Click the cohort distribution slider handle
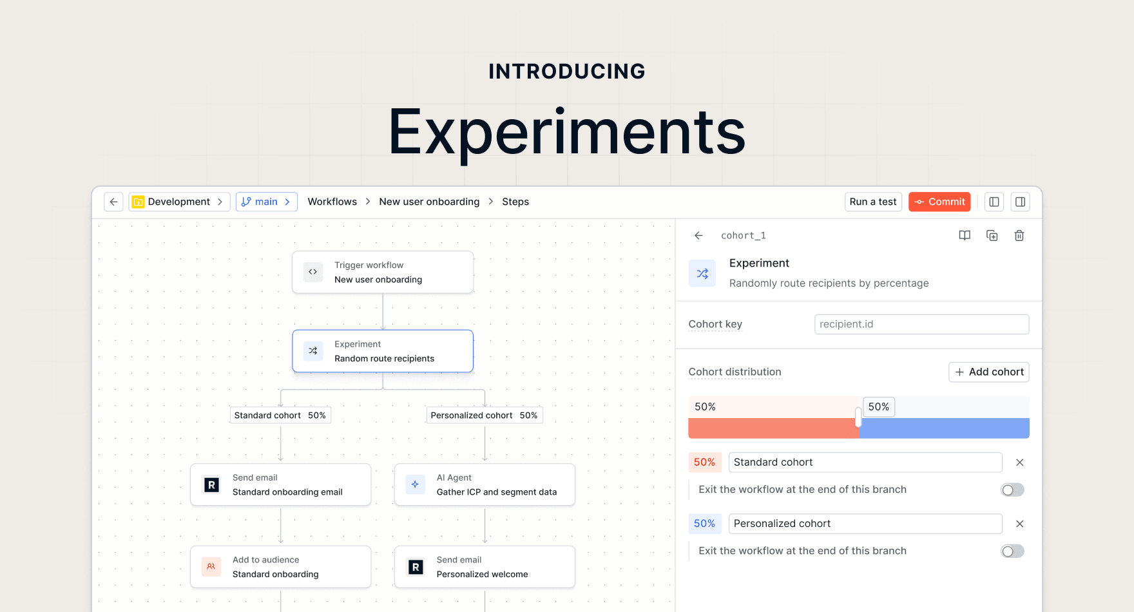Viewport: 1134px width, 612px height. tap(858, 417)
